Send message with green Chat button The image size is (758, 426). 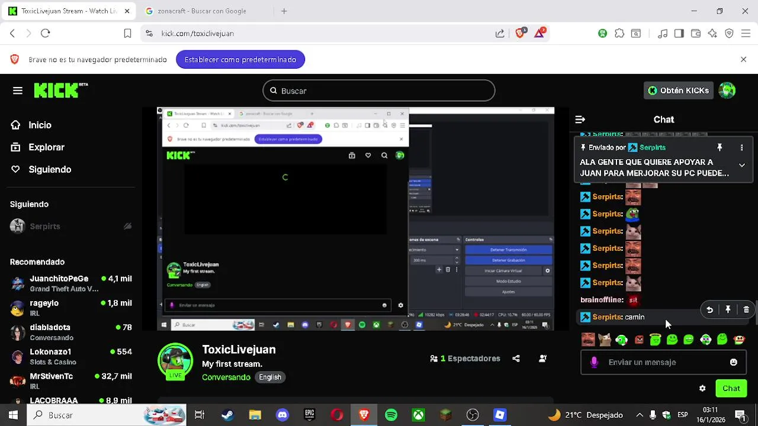pos(731,389)
